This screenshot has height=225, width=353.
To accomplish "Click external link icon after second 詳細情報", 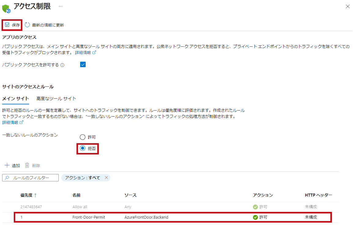I will coord(21,122).
